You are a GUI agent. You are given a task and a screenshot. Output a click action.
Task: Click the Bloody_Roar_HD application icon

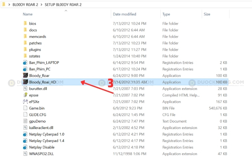click(x=26, y=82)
